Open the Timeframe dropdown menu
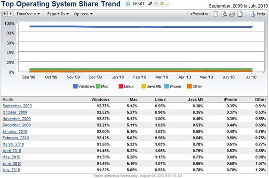Image resolution: width=269 pixels, height=178 pixels. [28, 14]
